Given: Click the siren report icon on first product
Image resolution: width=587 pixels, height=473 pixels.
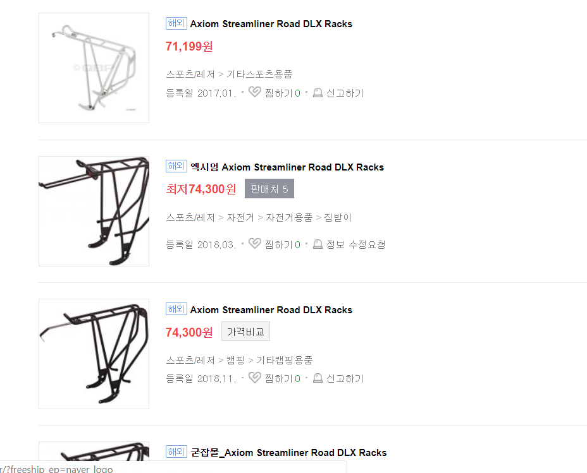Looking at the screenshot, I should (x=318, y=92).
